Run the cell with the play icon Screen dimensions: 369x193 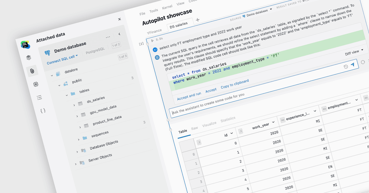coord(152,40)
